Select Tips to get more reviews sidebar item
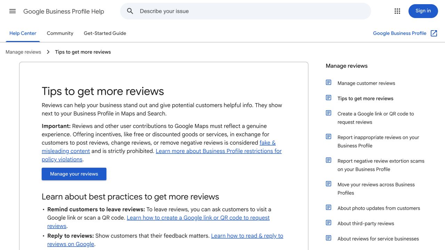Viewport: 445px width, 250px height. pos(365,99)
